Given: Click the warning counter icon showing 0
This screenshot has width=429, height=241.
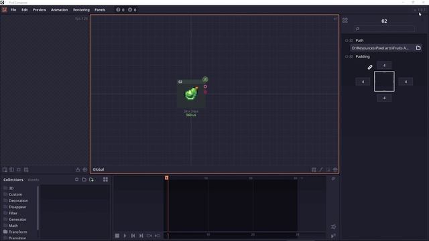Looking at the screenshot, I should (x=118, y=10).
